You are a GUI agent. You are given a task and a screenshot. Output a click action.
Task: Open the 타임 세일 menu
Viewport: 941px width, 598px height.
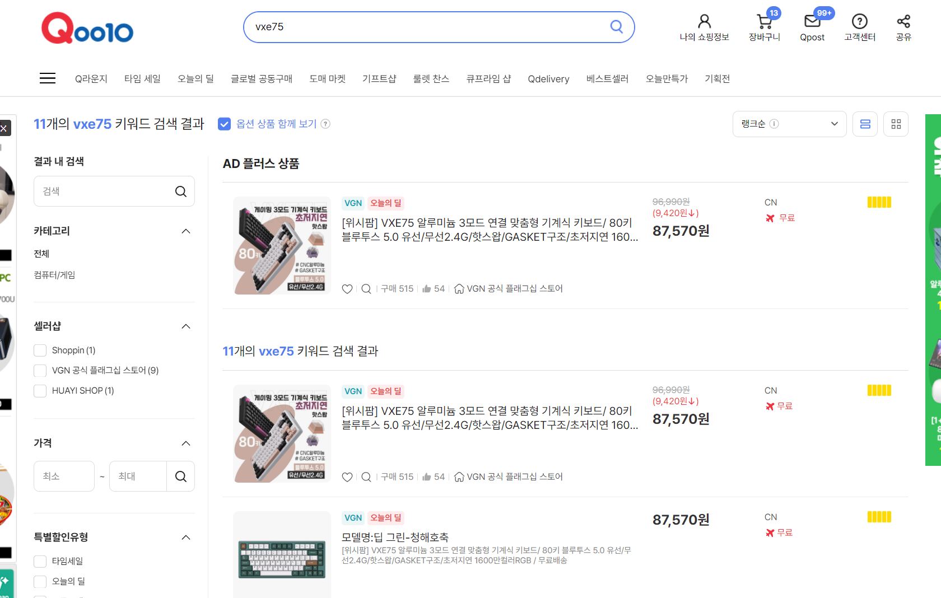[142, 79]
